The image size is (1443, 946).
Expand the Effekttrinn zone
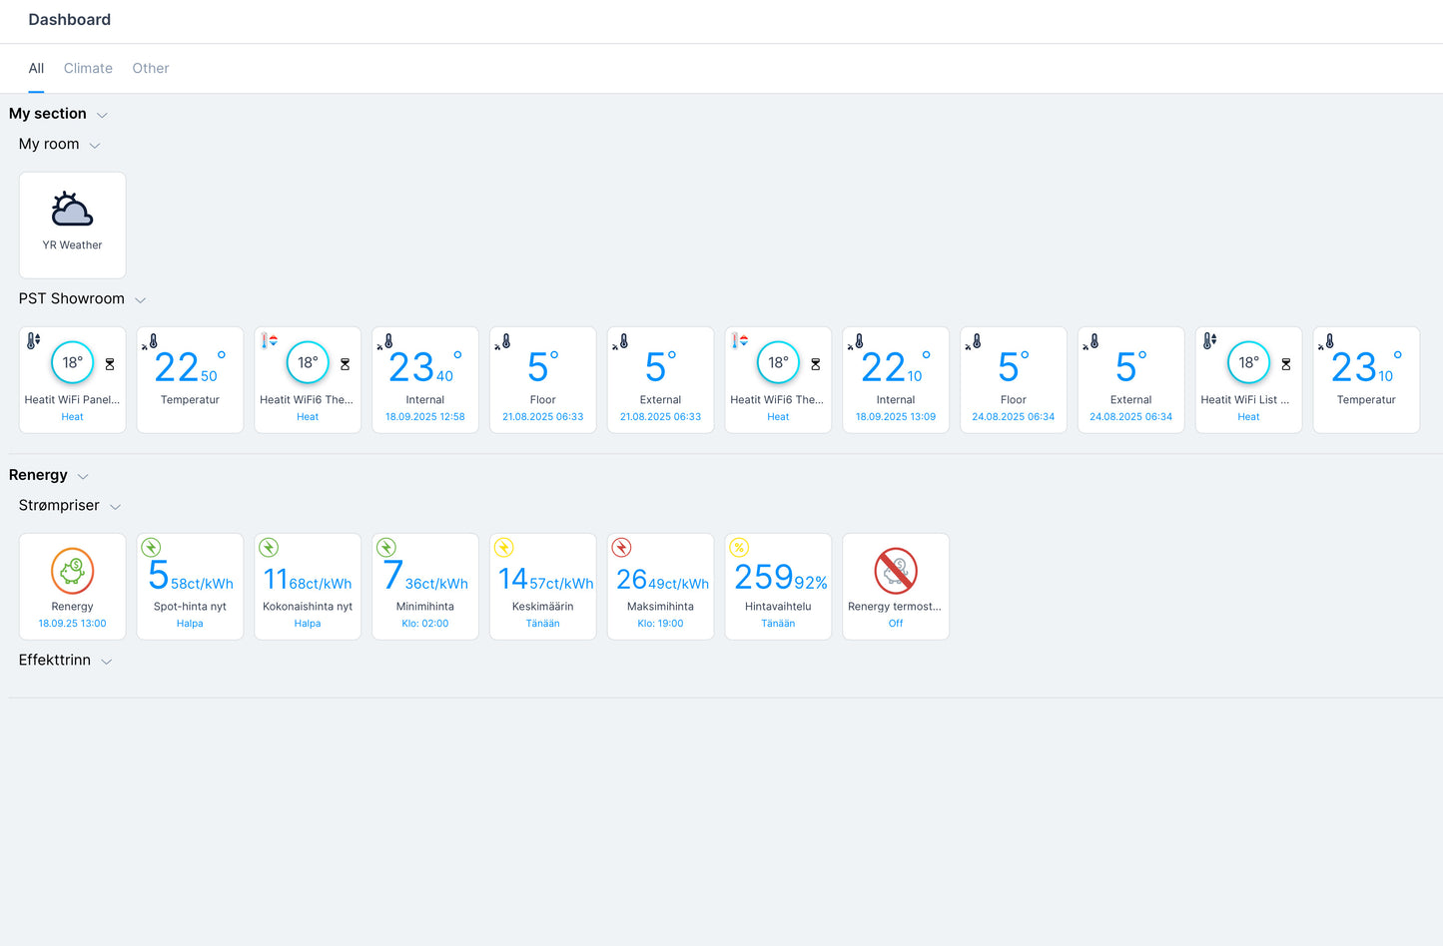tap(107, 662)
